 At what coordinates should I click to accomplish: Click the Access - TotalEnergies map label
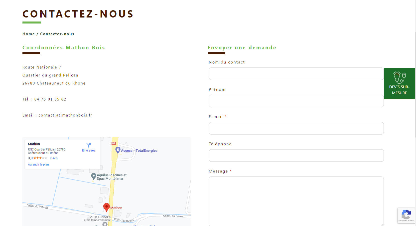tap(139, 150)
